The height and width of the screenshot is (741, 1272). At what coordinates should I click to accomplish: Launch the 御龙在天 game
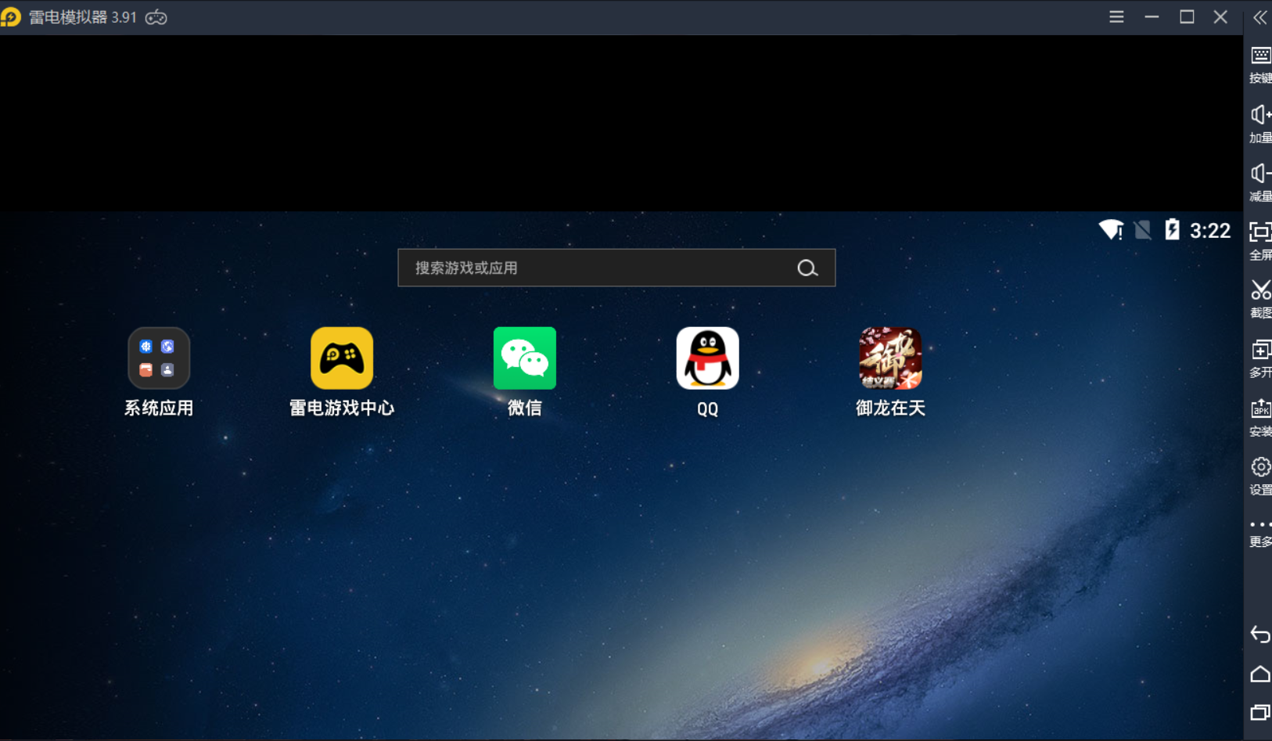(x=890, y=358)
